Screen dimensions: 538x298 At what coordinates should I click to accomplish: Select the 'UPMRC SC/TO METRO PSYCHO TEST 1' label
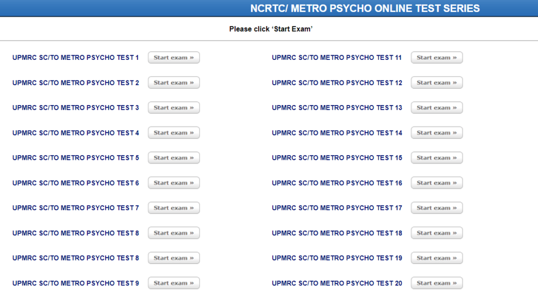[x=76, y=58]
